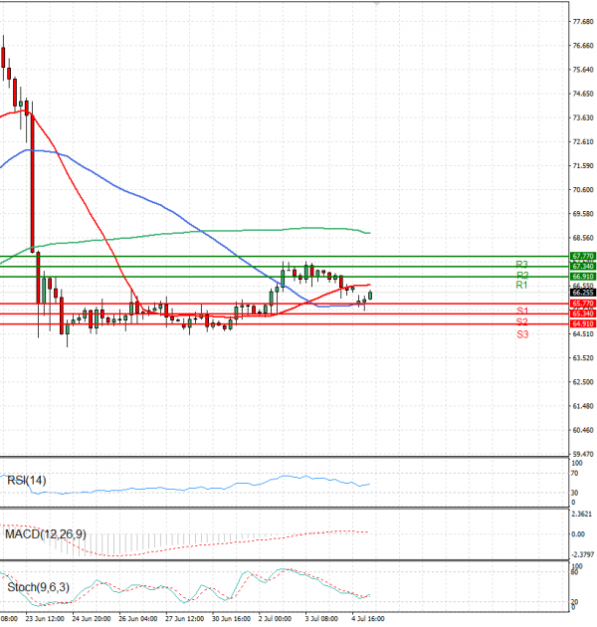Click the 2 Jul 00:00 time label
Screen dimensions: 597x627
tap(275, 619)
